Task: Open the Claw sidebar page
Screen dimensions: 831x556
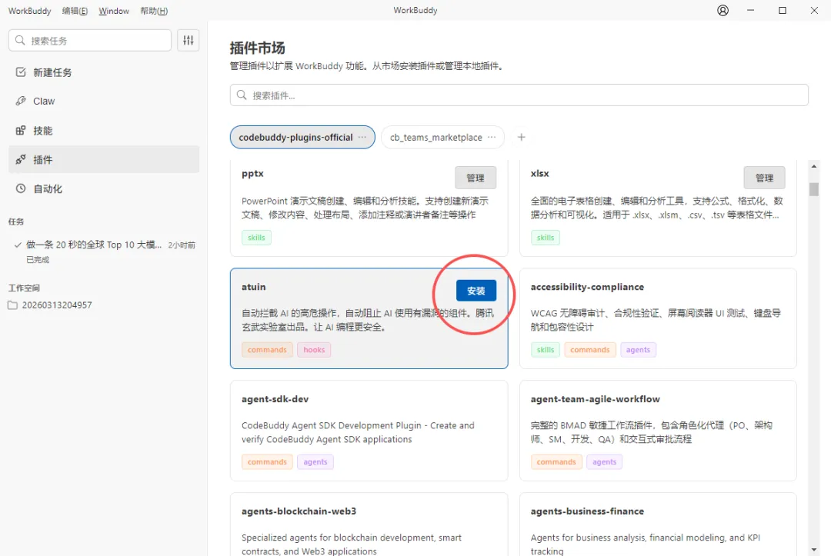Action: 104,102
